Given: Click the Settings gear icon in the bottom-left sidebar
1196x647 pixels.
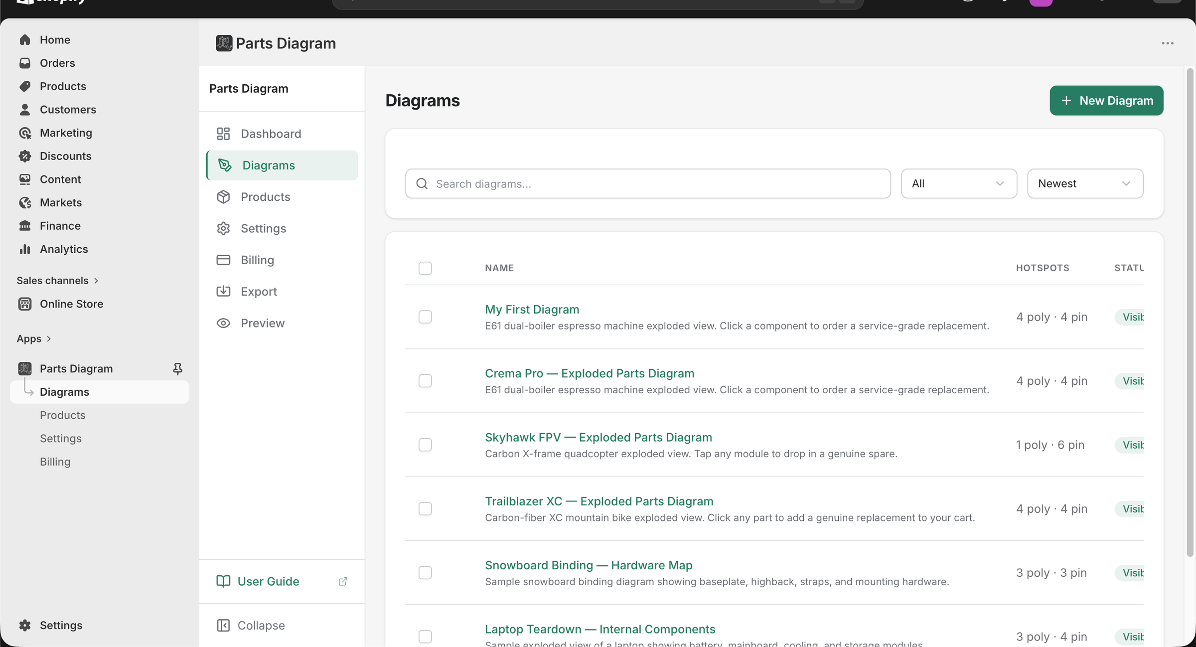Looking at the screenshot, I should (25, 625).
